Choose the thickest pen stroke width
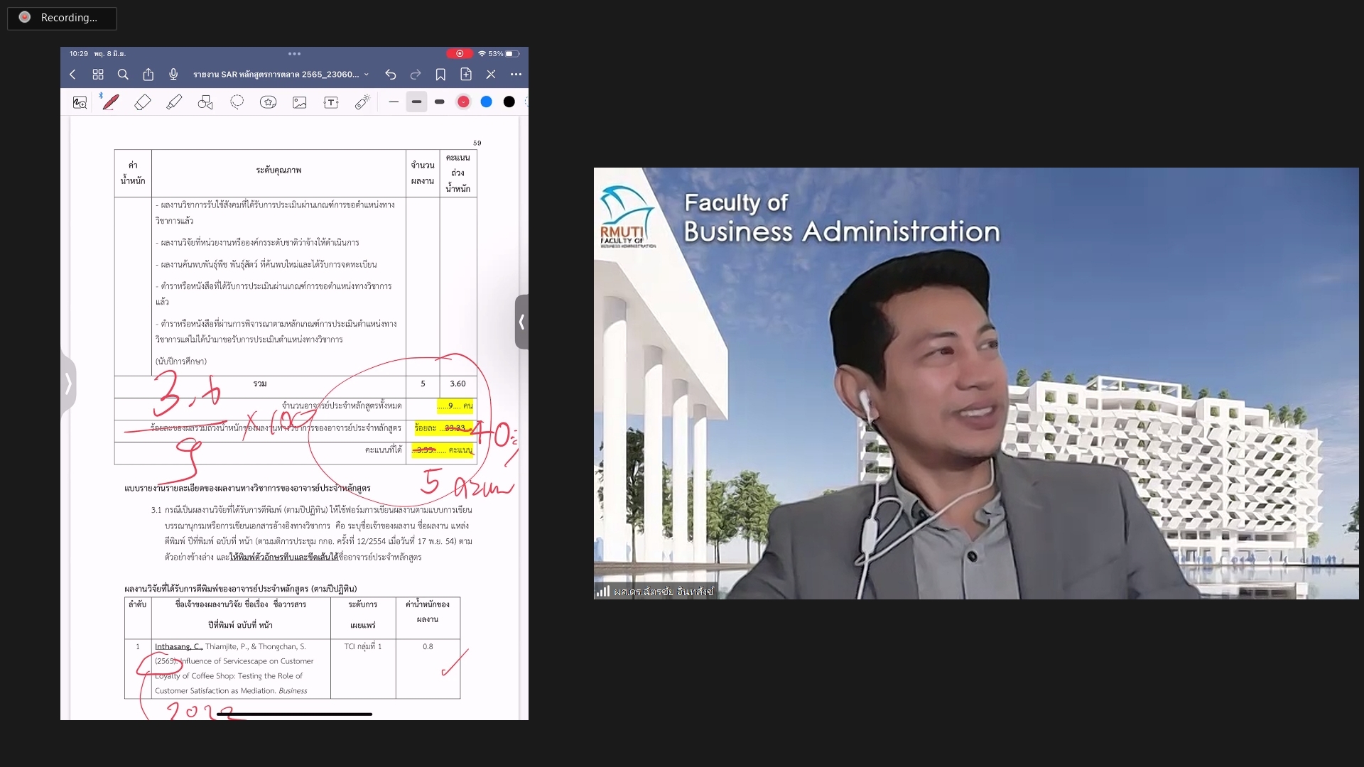This screenshot has width=1364, height=767. coord(440,102)
